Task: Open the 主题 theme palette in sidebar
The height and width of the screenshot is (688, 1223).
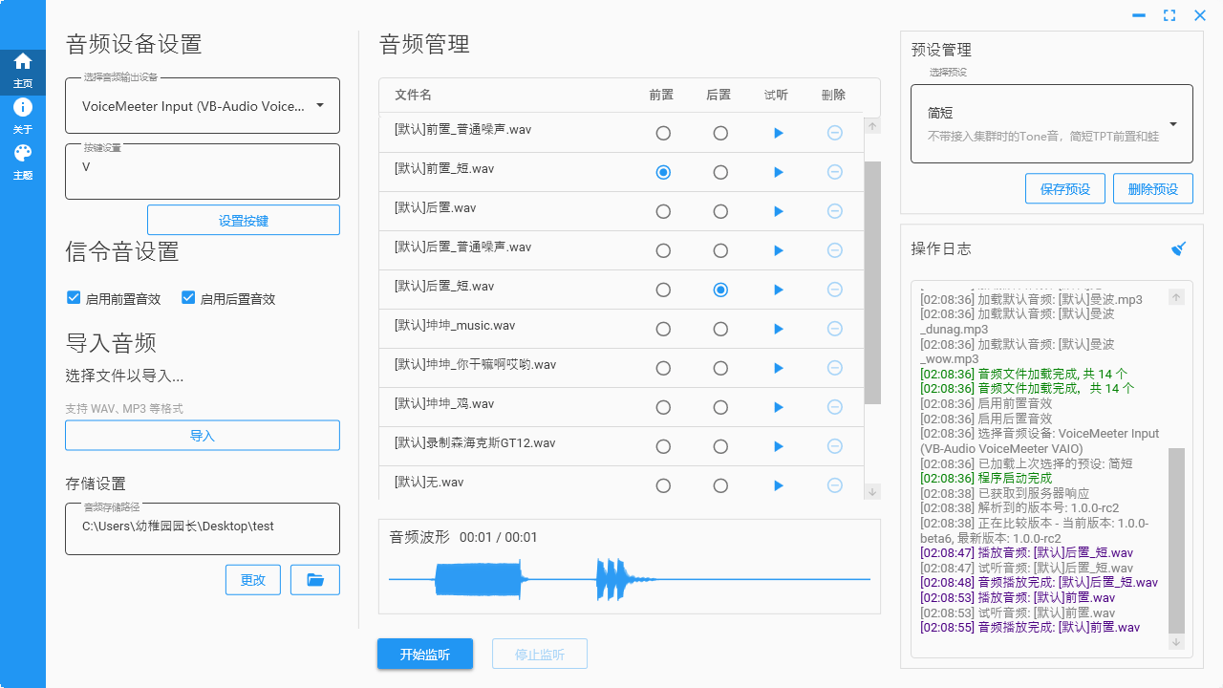Action: 23,161
